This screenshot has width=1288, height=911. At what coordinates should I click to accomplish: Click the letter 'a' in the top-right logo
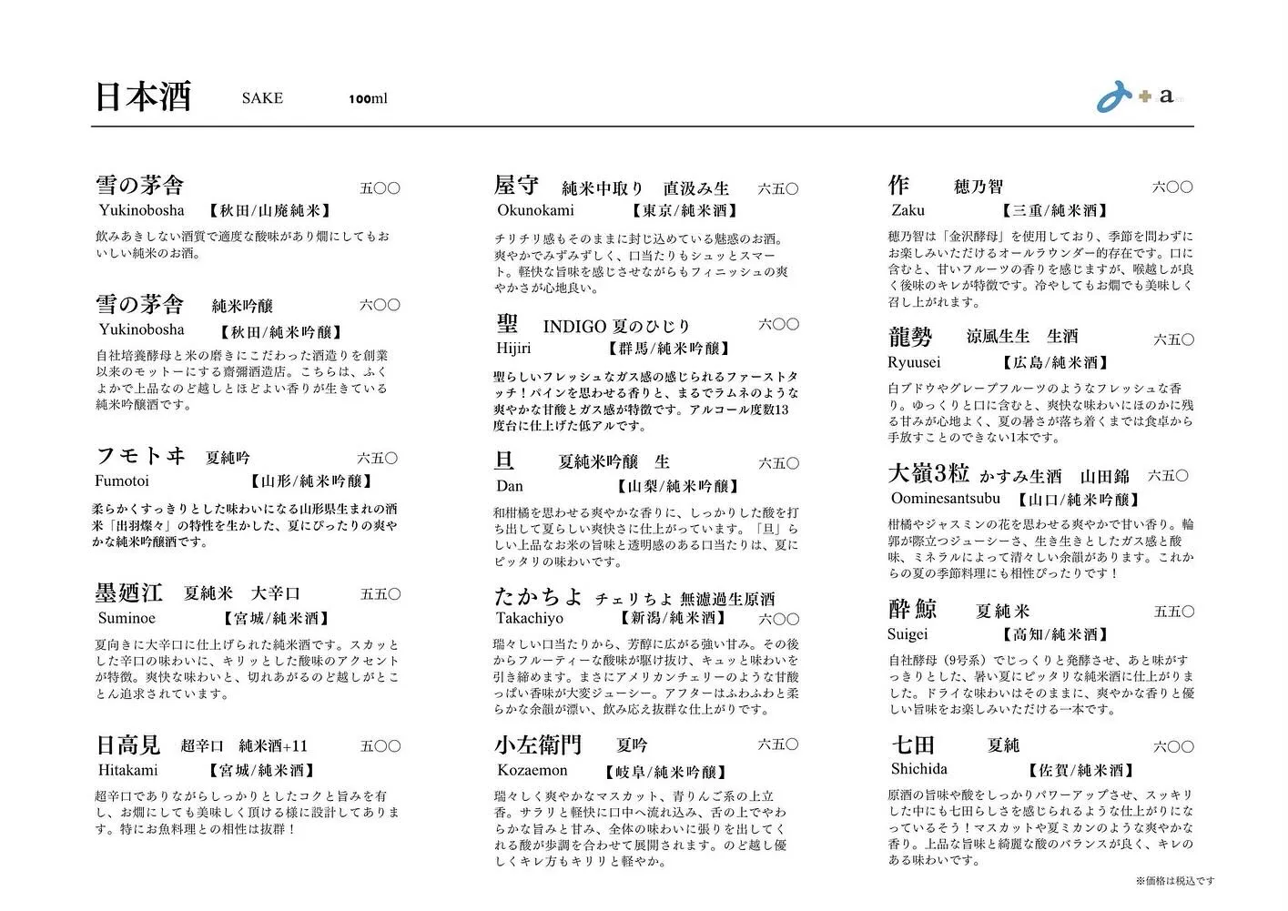pos(1166,96)
